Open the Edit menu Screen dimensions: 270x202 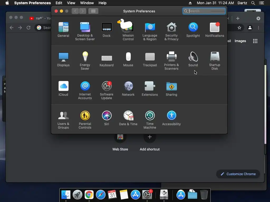(x=59, y=3)
